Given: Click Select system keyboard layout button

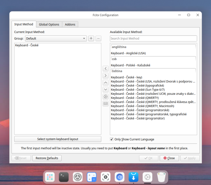Looking at the screenshot, I should [x=58, y=139].
